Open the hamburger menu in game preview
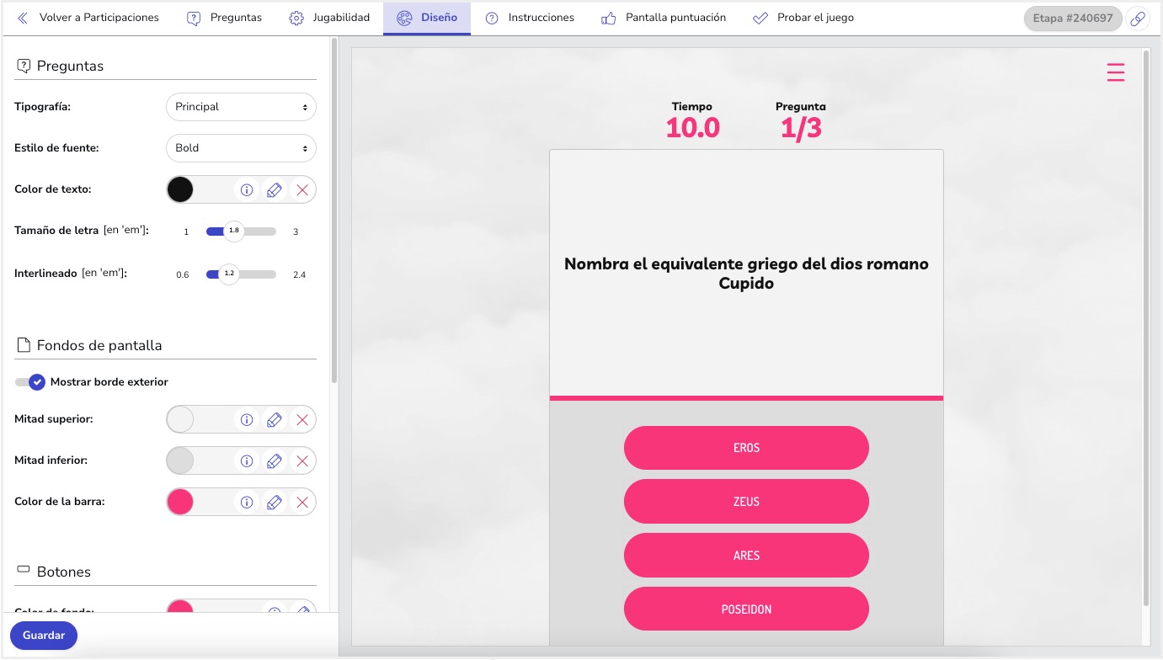Viewport: 1163px width, 660px height. point(1115,72)
